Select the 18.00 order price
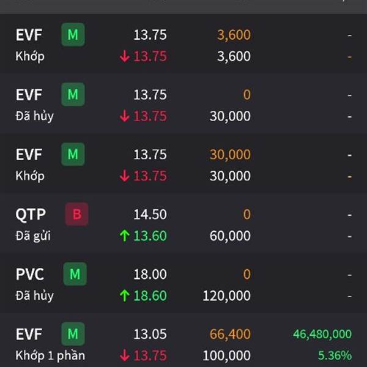Image resolution: width=367 pixels, height=367 pixels. 150,274
